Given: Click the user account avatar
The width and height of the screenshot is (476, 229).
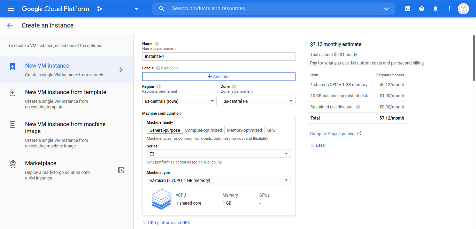Looking at the screenshot, I should tap(463, 9).
